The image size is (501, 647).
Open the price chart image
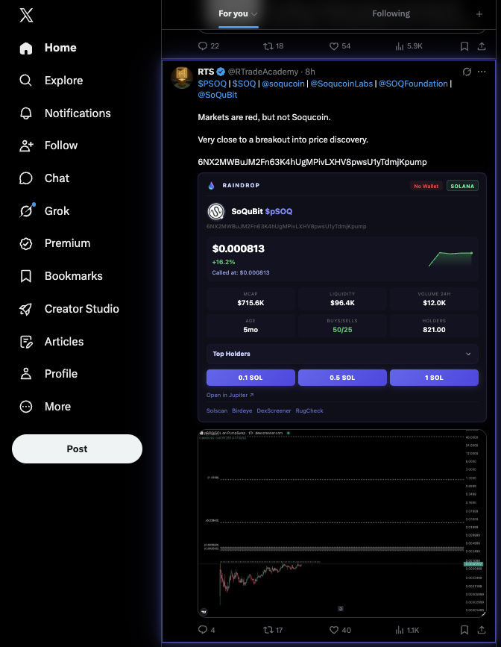point(342,523)
